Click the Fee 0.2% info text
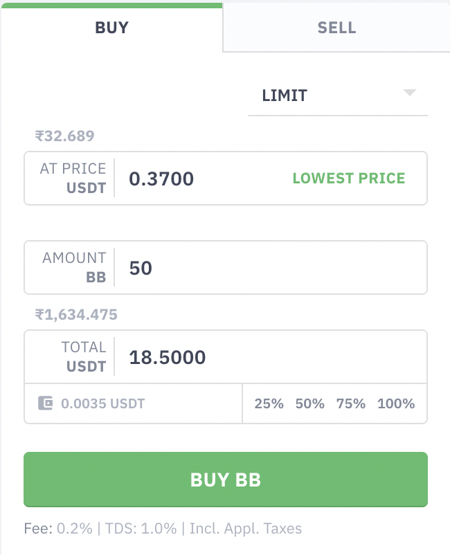This screenshot has width=450, height=555. click(58, 529)
